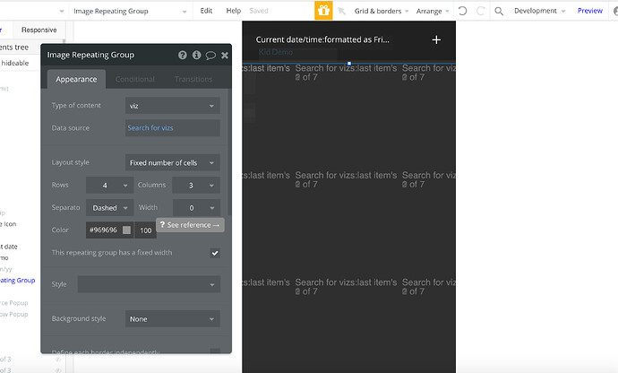Select ating Group in the elements tree
The width and height of the screenshot is (618, 373).
[x=17, y=281]
